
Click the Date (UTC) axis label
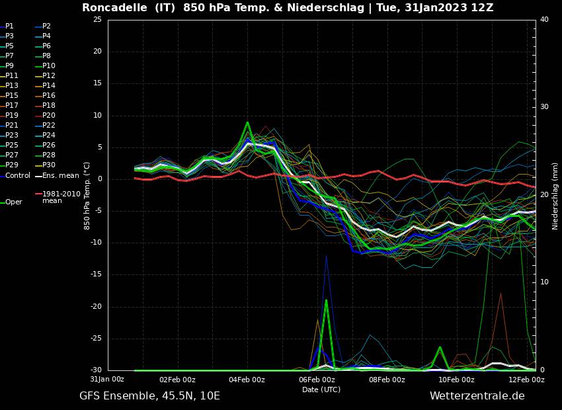coord(321,389)
